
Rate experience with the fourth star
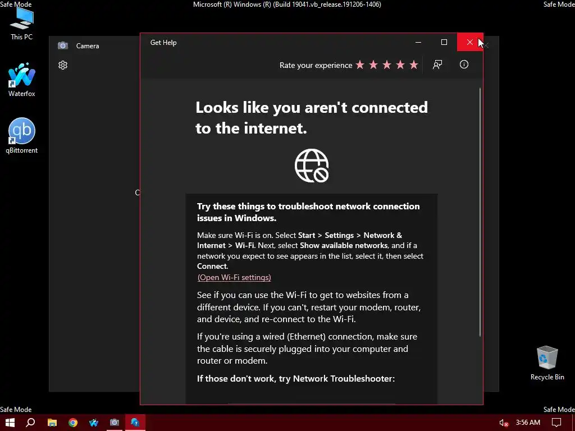[400, 65]
